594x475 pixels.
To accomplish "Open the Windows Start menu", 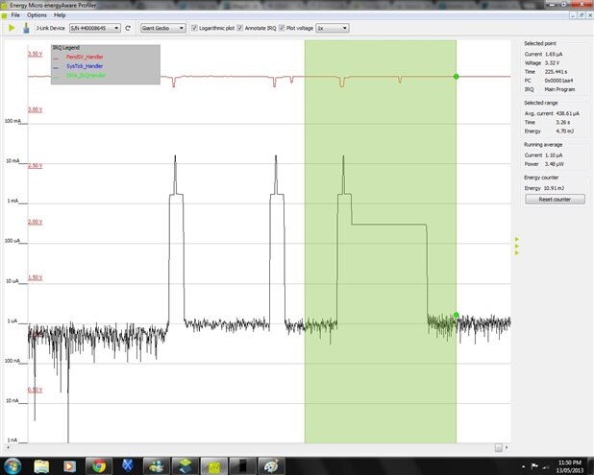I will click(x=12, y=465).
